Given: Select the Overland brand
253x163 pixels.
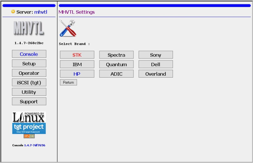Looking at the screenshot, I should [156, 74].
